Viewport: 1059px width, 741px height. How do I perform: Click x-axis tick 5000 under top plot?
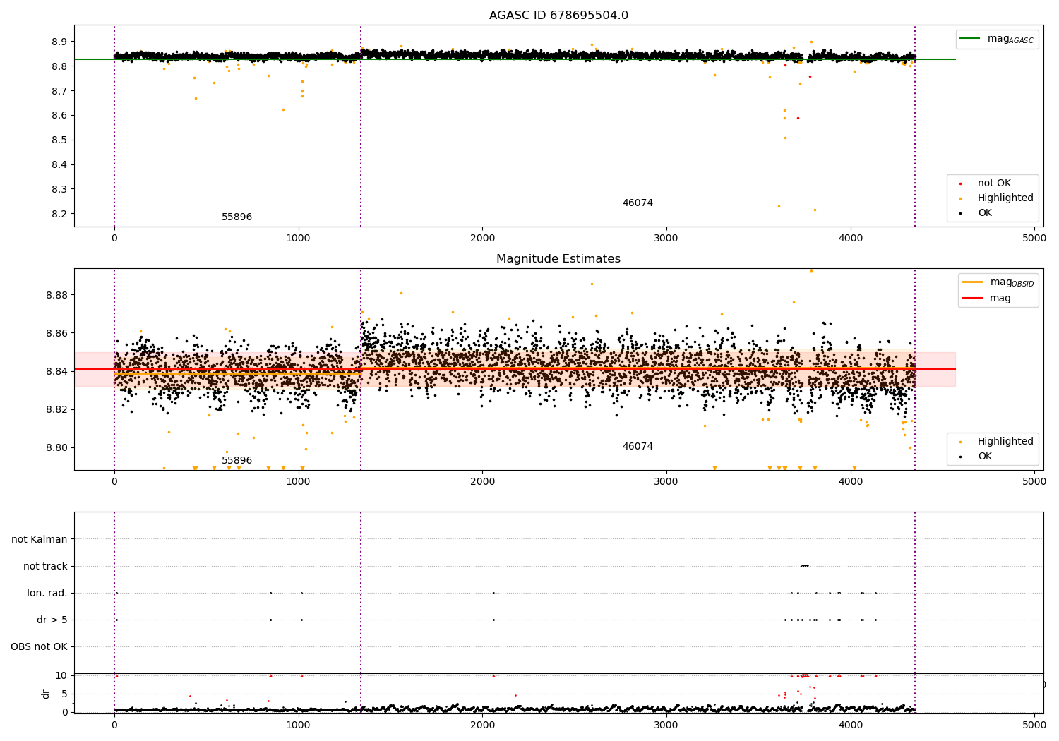click(1034, 239)
